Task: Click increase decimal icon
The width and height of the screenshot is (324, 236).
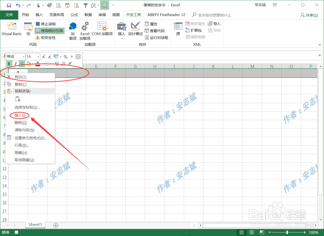Action: click(57, 64)
